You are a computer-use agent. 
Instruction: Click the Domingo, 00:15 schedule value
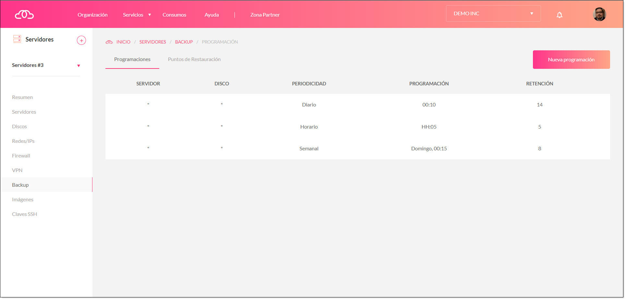[429, 149]
